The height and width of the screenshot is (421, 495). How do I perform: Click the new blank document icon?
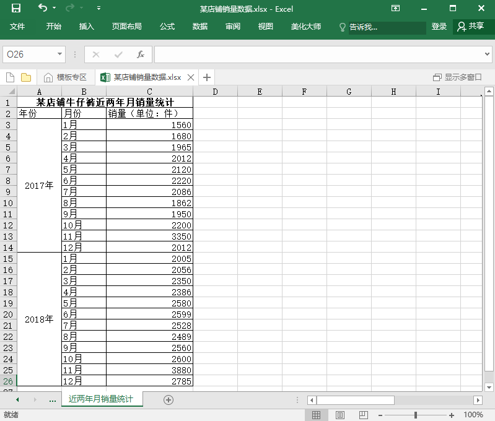(10, 77)
